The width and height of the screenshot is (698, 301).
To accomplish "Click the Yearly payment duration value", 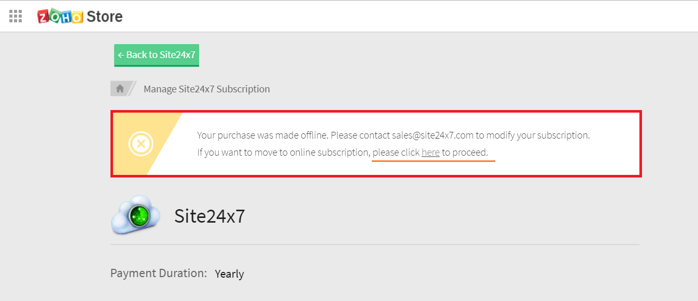I will click(229, 273).
